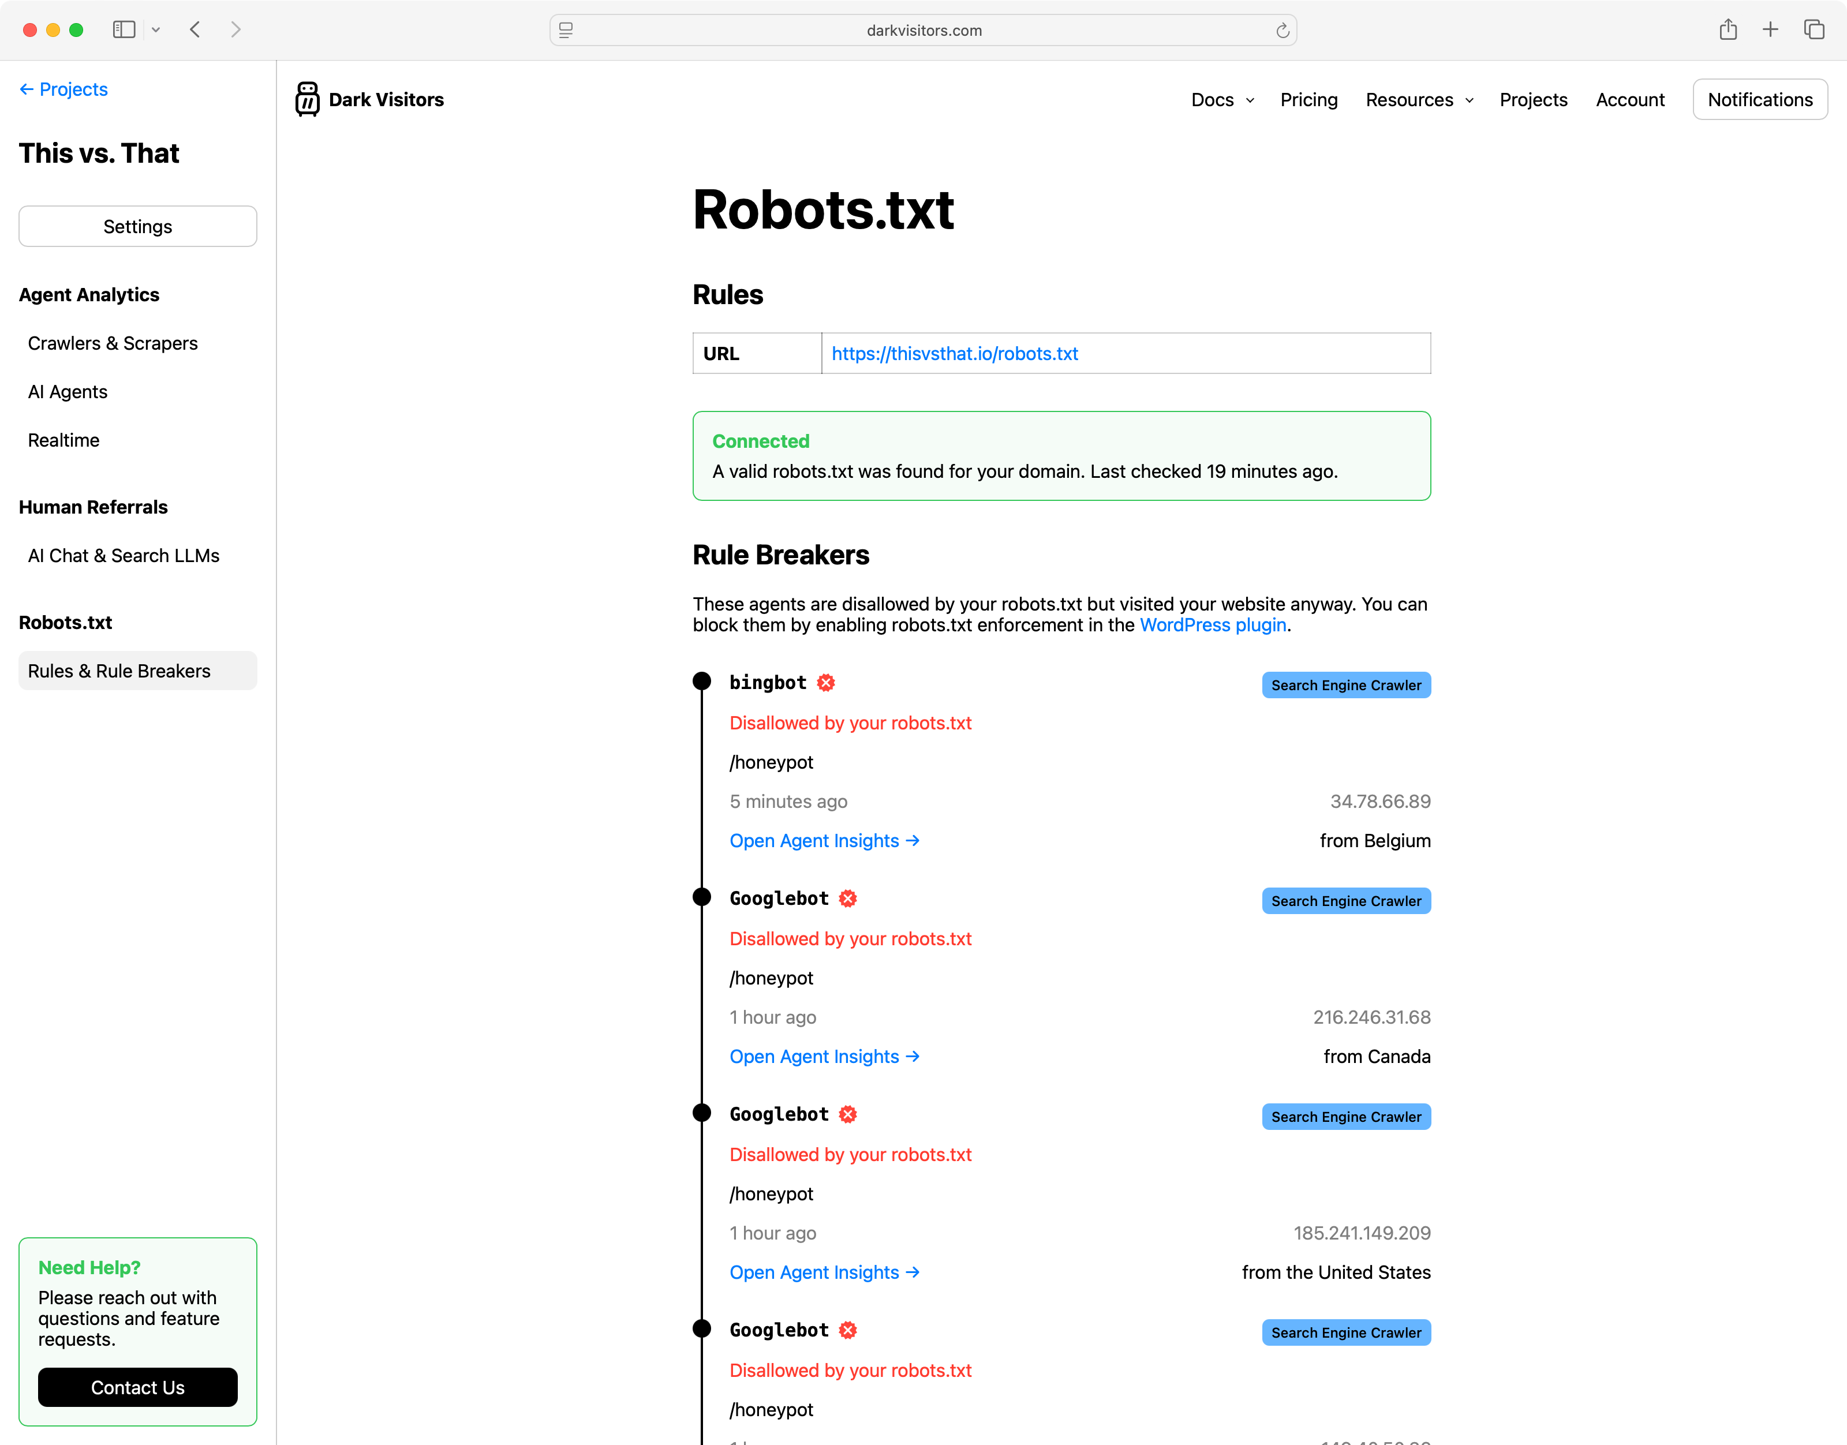This screenshot has width=1847, height=1445.
Task: Go back to Projects link in sidebar
Action: pos(63,89)
